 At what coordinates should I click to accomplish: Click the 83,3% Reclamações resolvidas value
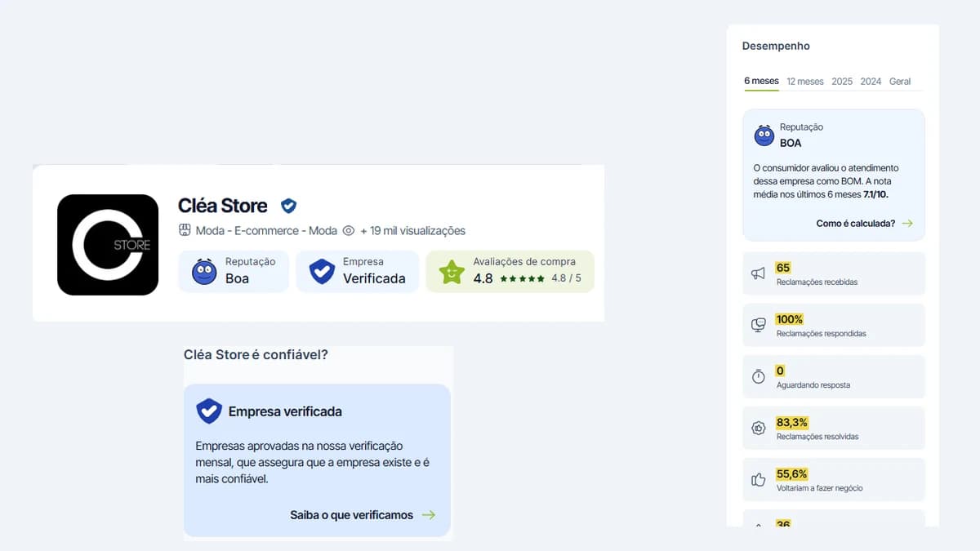click(792, 422)
